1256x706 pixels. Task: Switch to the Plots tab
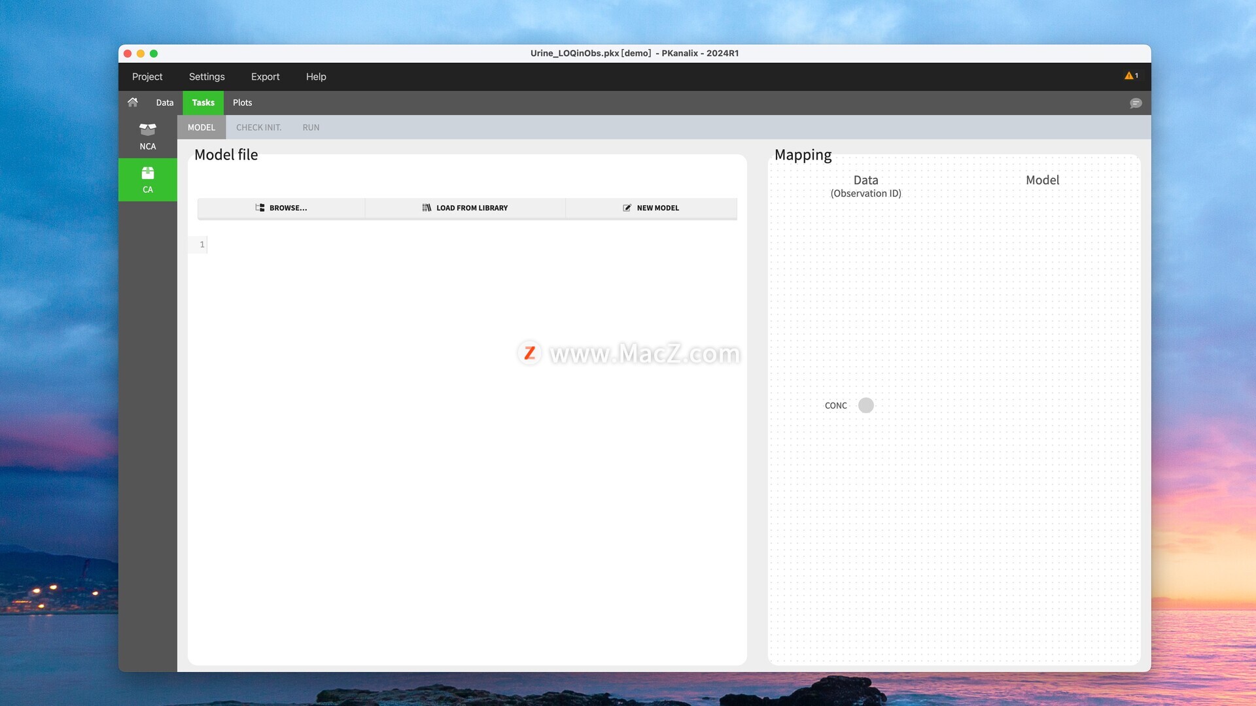[242, 103]
